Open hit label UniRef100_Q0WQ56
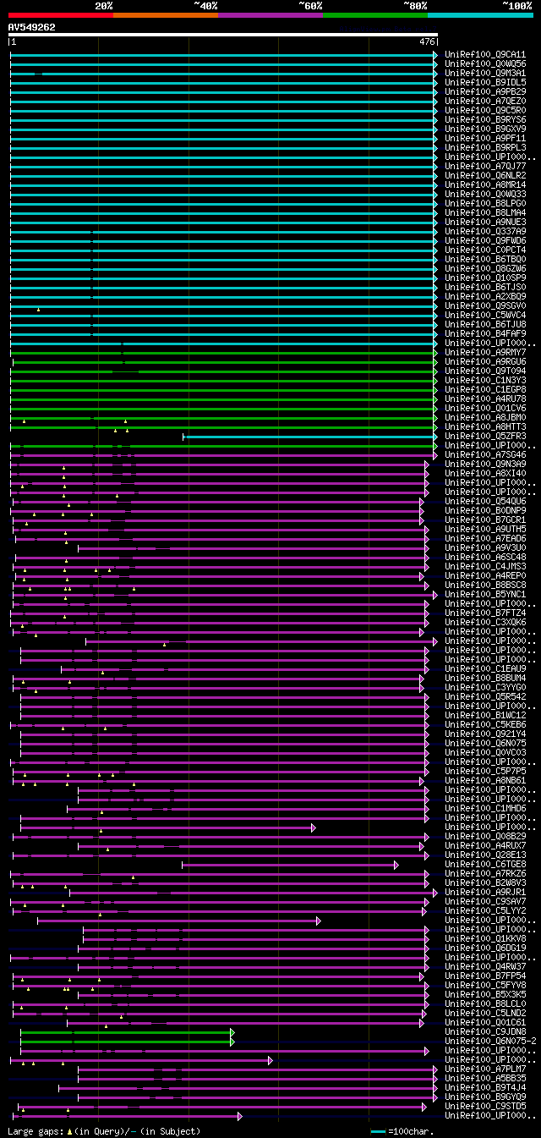 (x=485, y=64)
